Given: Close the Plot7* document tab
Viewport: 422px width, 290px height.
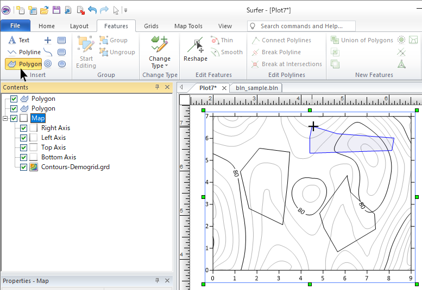Looking at the screenshot, I should [224, 88].
